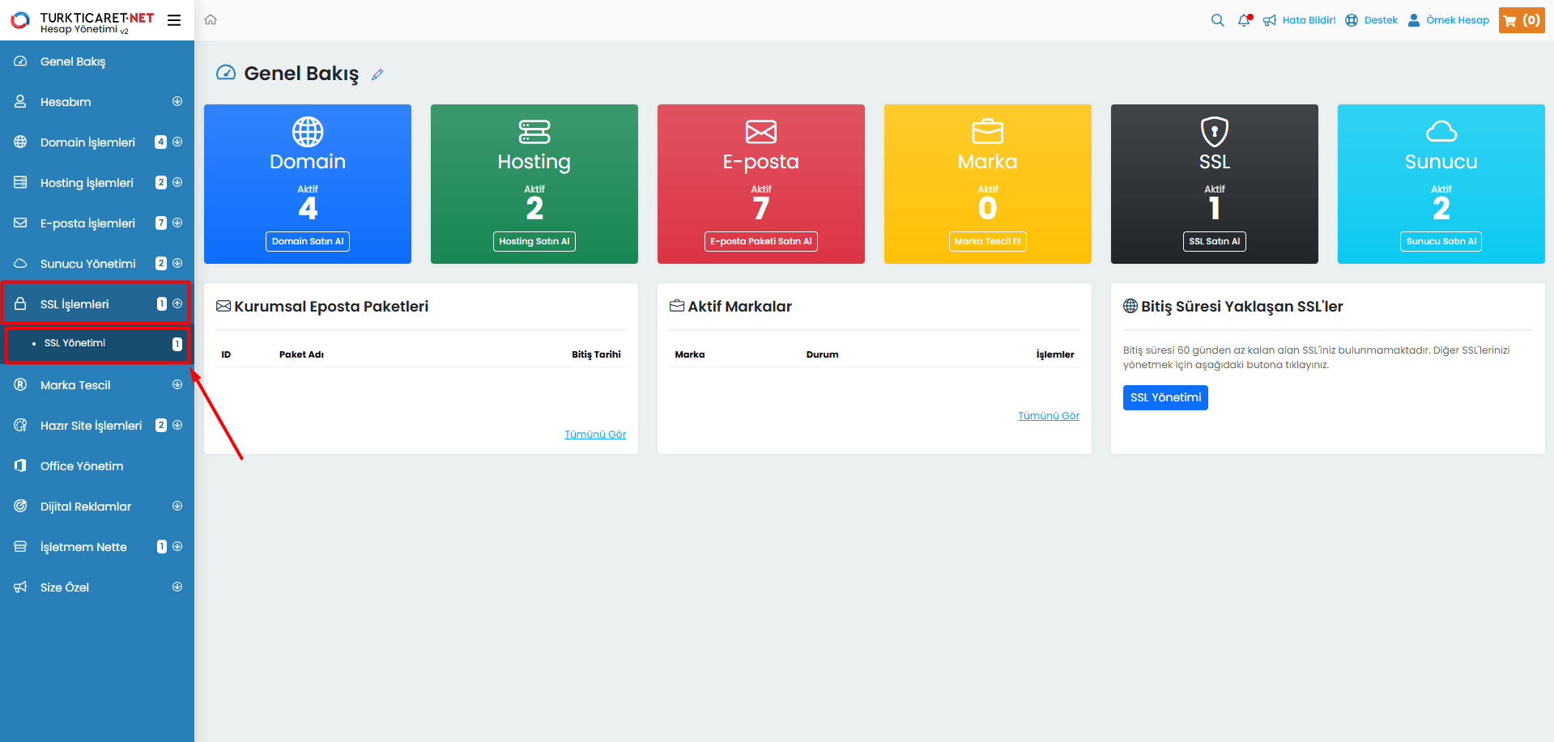The height and width of the screenshot is (742, 1554).
Task: Open Office Yönetim in sidebar
Action: coord(97,466)
